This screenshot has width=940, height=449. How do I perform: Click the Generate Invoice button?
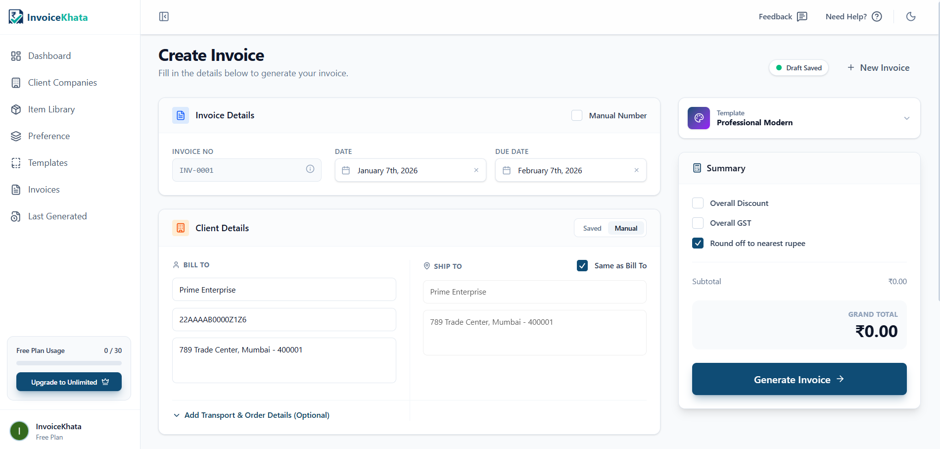pyautogui.click(x=799, y=379)
